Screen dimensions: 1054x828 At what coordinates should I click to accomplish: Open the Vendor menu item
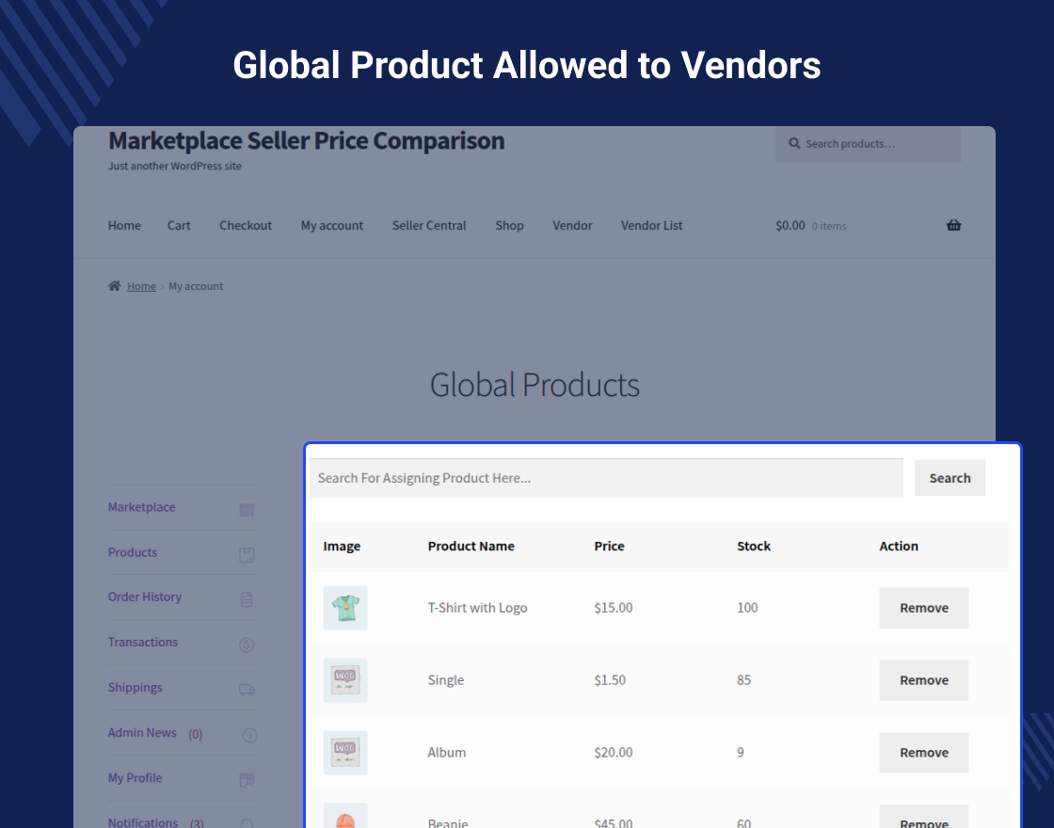click(x=572, y=226)
